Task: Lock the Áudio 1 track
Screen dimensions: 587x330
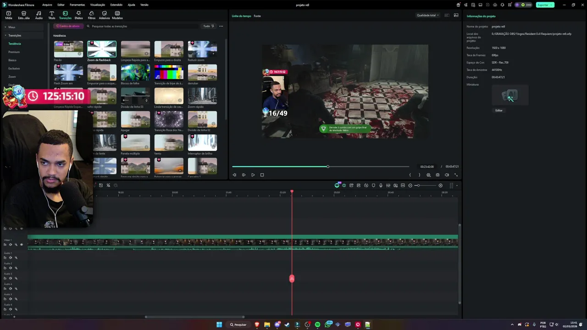Action: (5, 258)
